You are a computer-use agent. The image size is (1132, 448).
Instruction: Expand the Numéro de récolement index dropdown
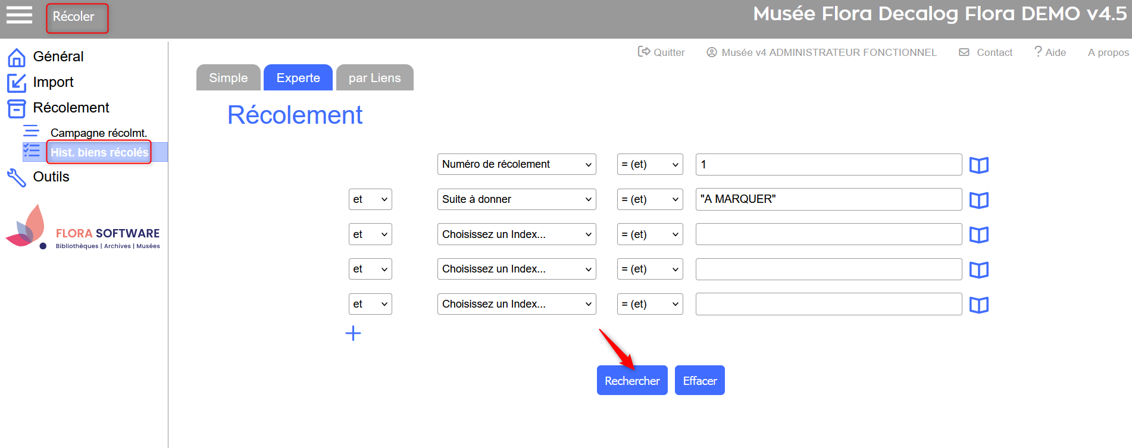point(516,164)
